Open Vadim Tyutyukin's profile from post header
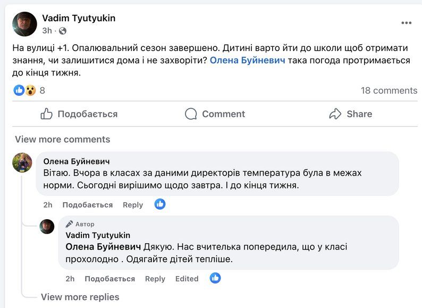Screen dimensions: 422x308 tap(79, 18)
